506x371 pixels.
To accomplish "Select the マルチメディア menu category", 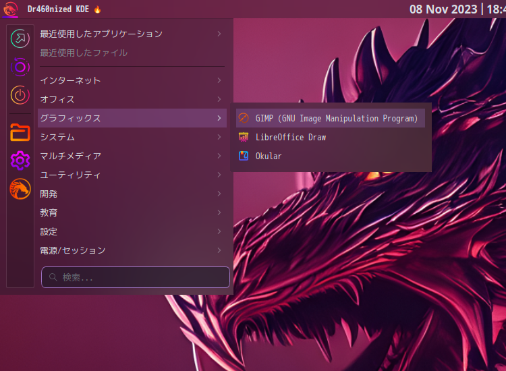I will pos(132,156).
